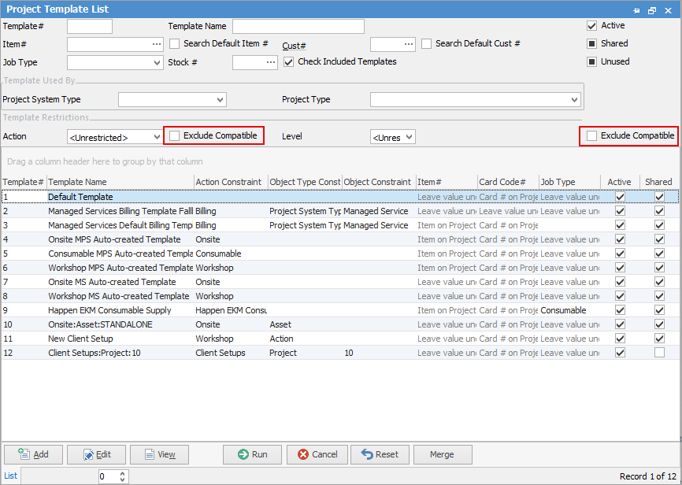Reset the search filters
682x485 pixels.
coord(380,454)
